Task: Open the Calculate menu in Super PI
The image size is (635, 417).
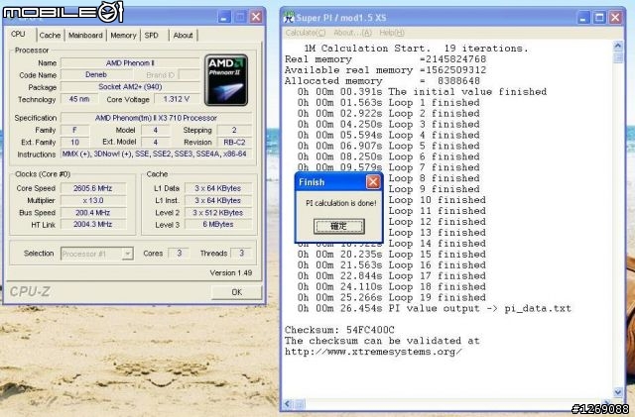Action: click(x=306, y=33)
